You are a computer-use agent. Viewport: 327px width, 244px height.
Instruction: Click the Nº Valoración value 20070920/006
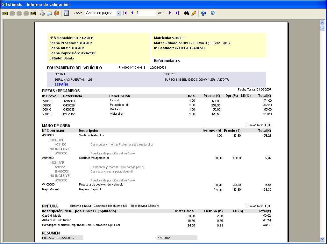(x=84, y=38)
